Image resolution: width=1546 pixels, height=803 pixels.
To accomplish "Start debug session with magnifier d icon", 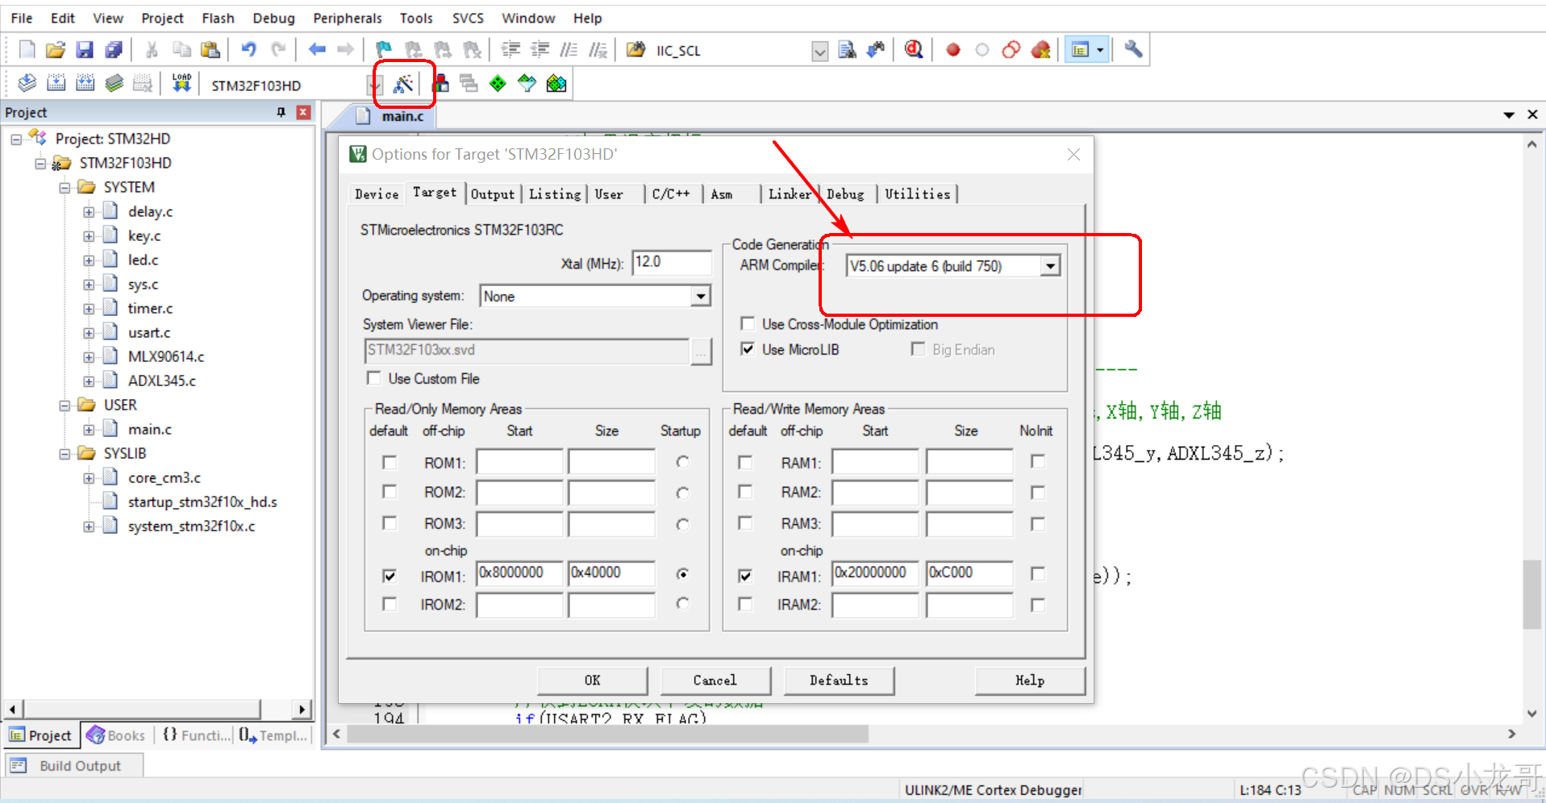I will pyautogui.click(x=914, y=50).
